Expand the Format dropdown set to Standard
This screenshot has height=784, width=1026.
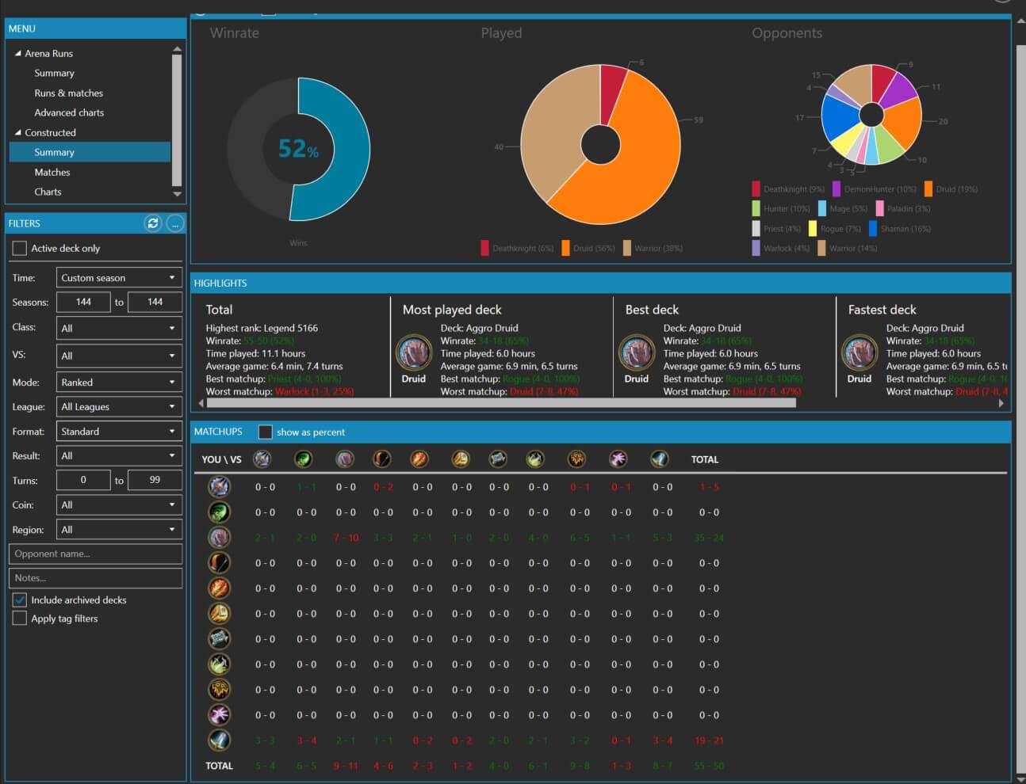[119, 432]
